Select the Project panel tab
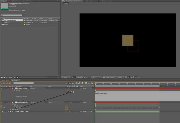Viewport: 180px width, 123px height. 3,1
